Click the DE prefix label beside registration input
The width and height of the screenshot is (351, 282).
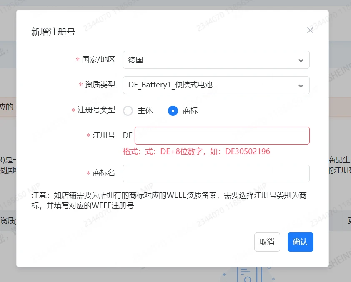tap(128, 135)
